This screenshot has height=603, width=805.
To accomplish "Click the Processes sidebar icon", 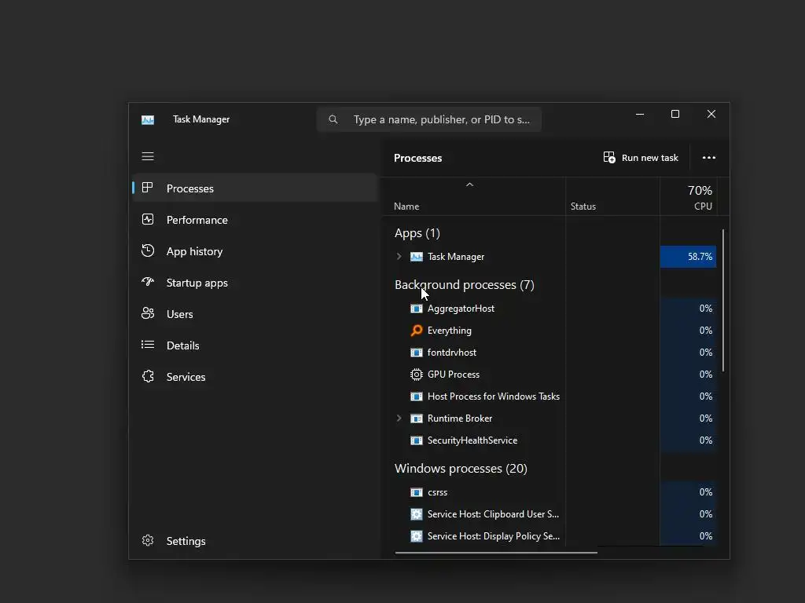I will [147, 188].
